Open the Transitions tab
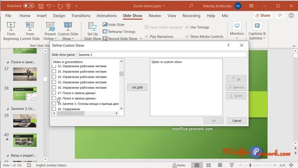The image size is (298, 168). (x=81, y=15)
